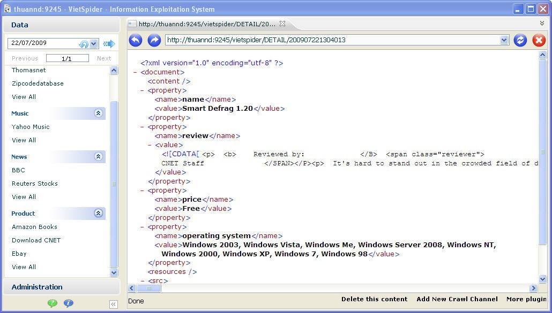The image size is (552, 313).
Task: Collapse the Product category section
Action: 98,213
